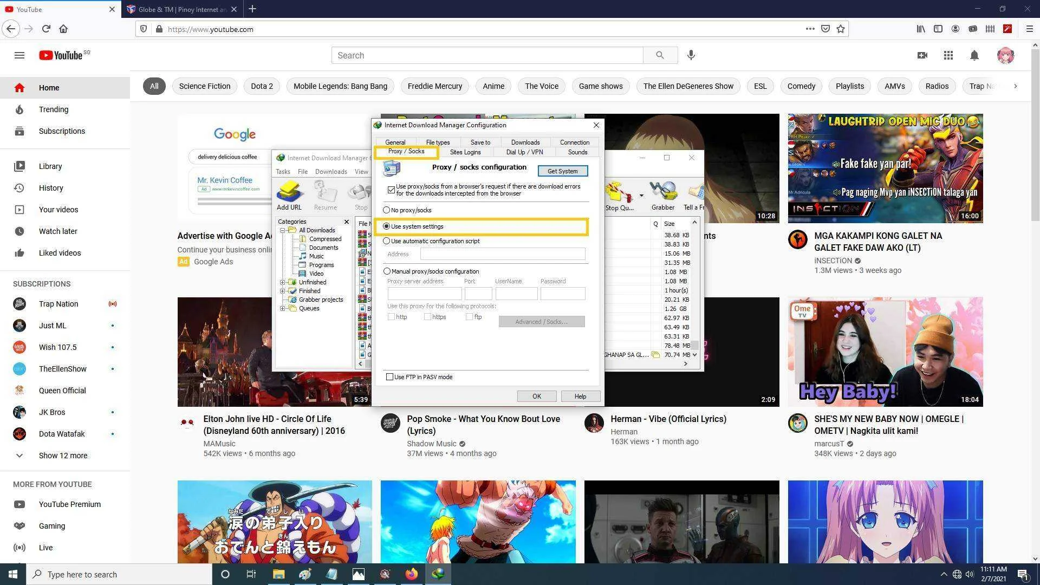Select Manual proxy/socks configuration option
Image resolution: width=1040 pixels, height=585 pixels.
(x=431, y=271)
